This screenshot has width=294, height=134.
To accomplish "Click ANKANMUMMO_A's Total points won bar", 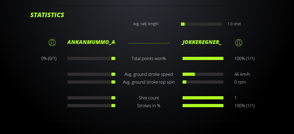I will pyautogui.click(x=91, y=58).
